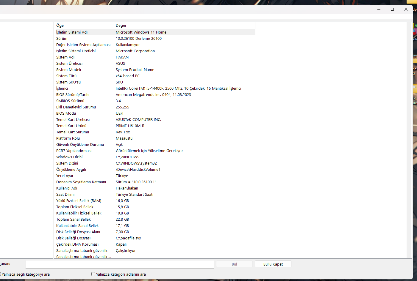The width and height of the screenshot is (417, 281).
Task: Select the 'Platform Rolü' row
Action: coord(155,138)
